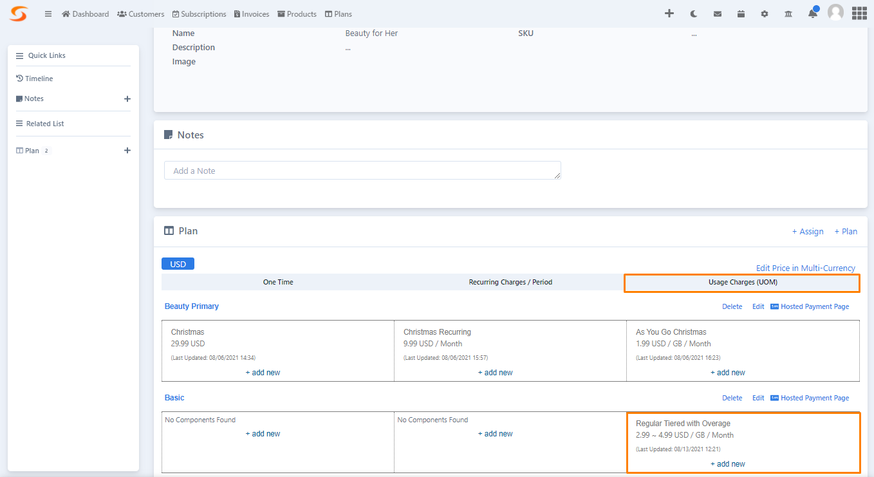Viewport: 874px width, 477px height.
Task: Open the apps grid icon at top right
Action: (859, 13)
